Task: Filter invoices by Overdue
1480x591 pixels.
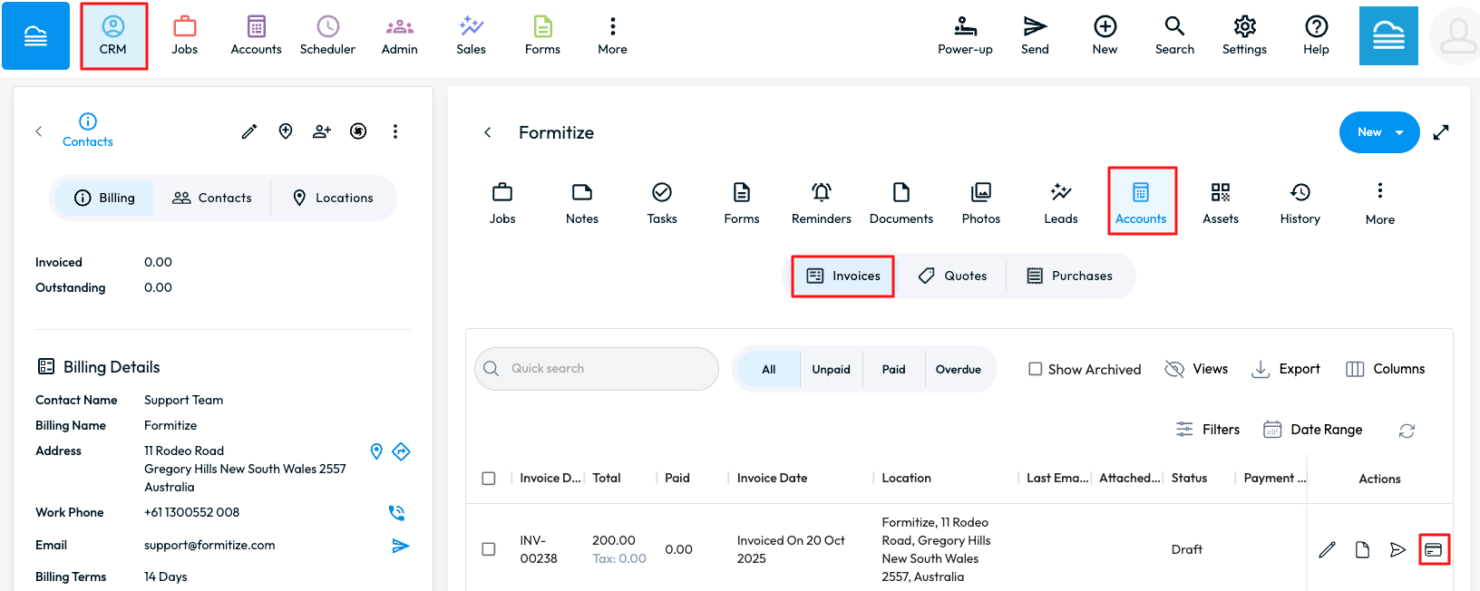Action: click(x=959, y=369)
